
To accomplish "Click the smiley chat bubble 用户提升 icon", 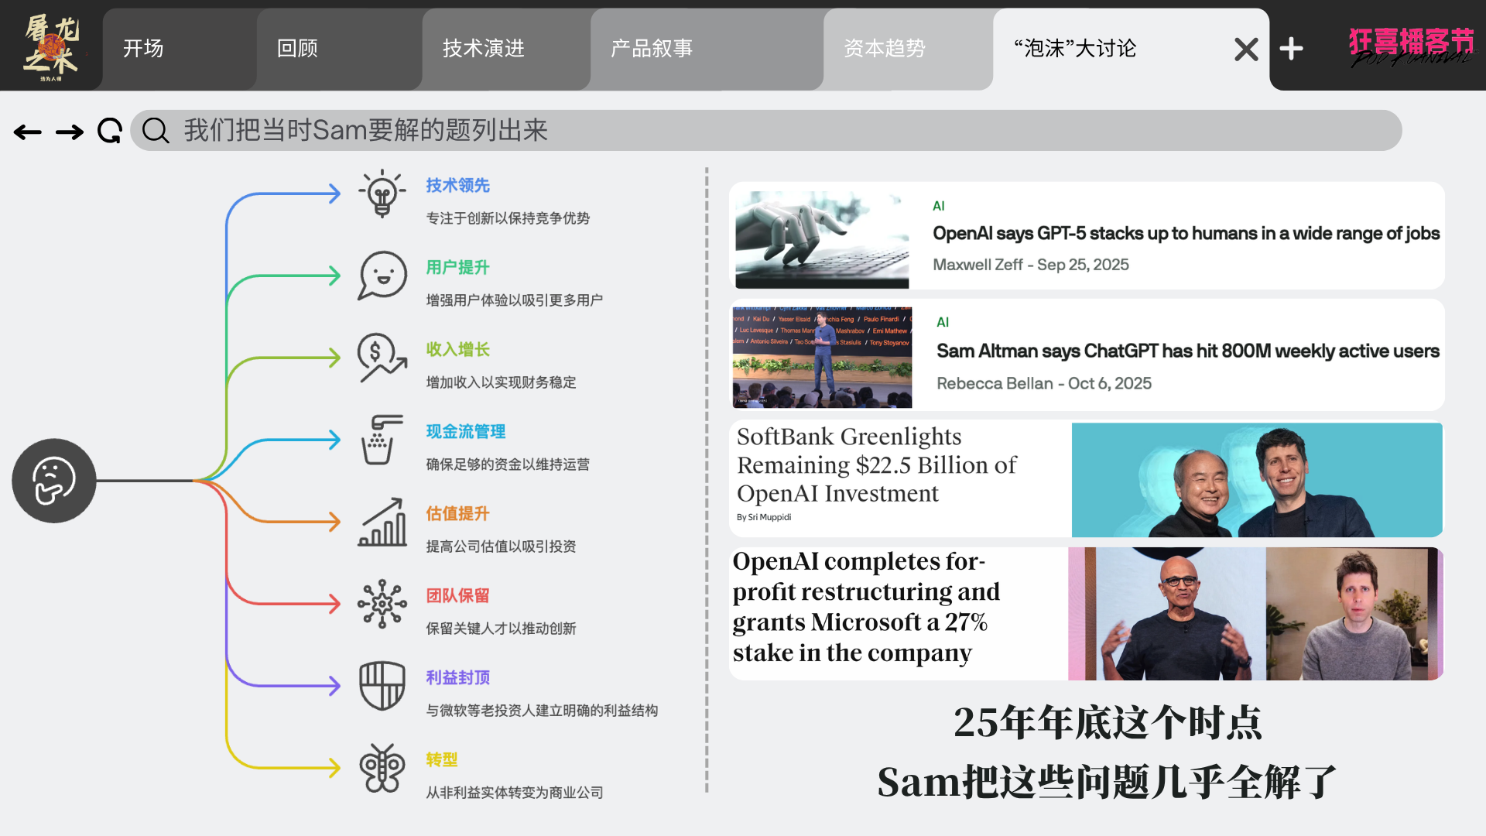I will point(382,276).
